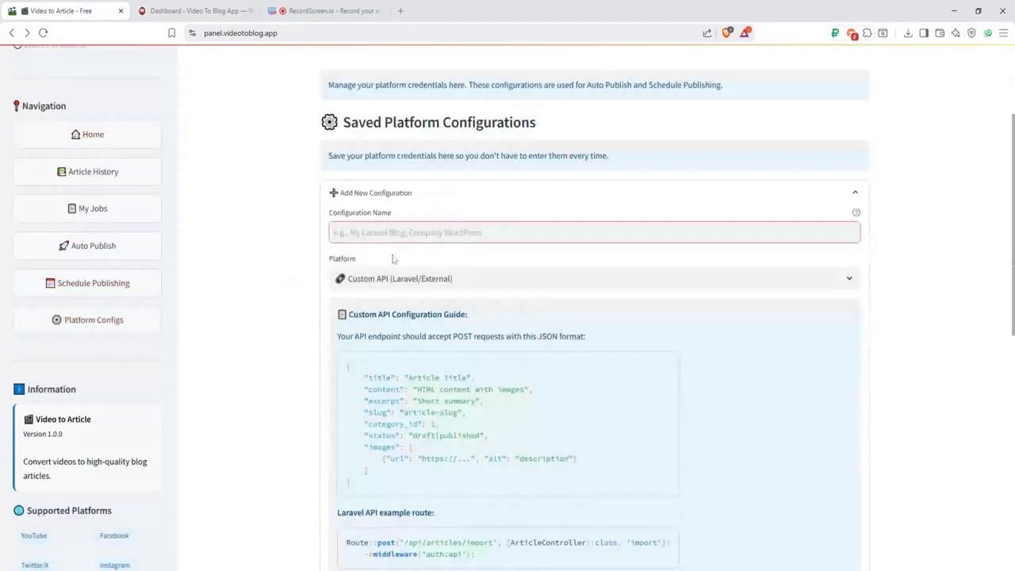This screenshot has width=1015, height=571.
Task: Click the Saved Platform Configurations badge icon
Action: 329,122
